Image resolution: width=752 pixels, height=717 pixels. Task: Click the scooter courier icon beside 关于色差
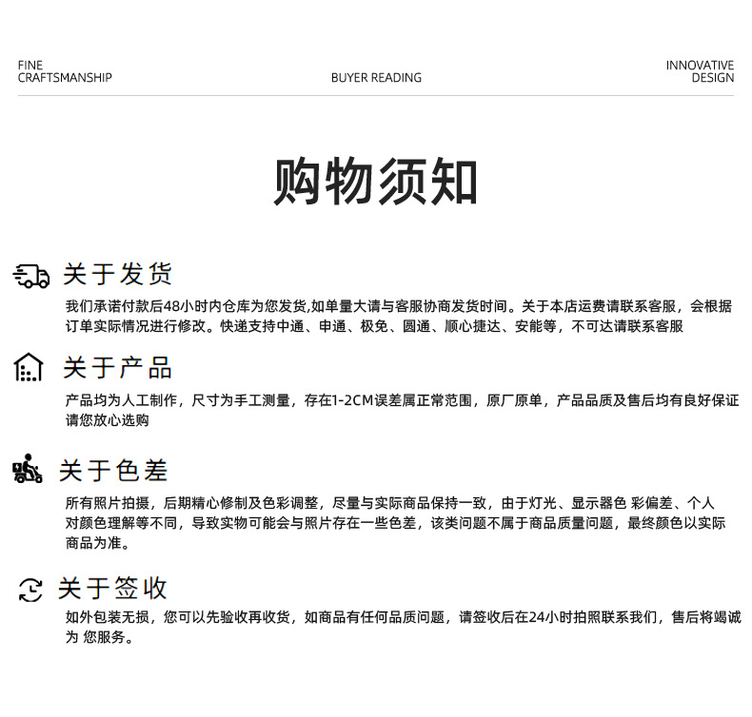point(28,469)
